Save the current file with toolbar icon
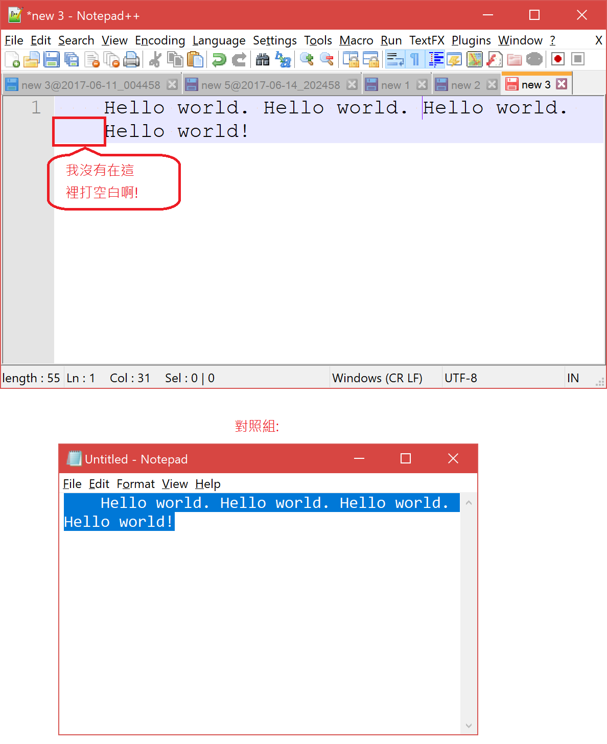 click(x=52, y=60)
